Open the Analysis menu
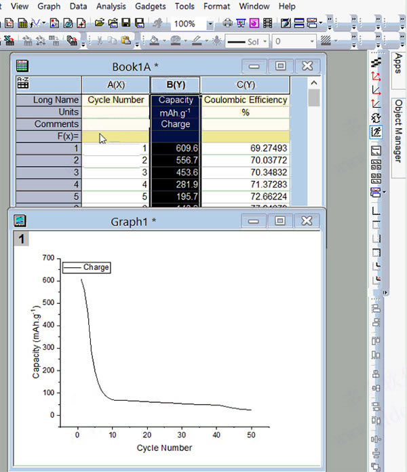The height and width of the screenshot is (472, 407). pyautogui.click(x=111, y=6)
